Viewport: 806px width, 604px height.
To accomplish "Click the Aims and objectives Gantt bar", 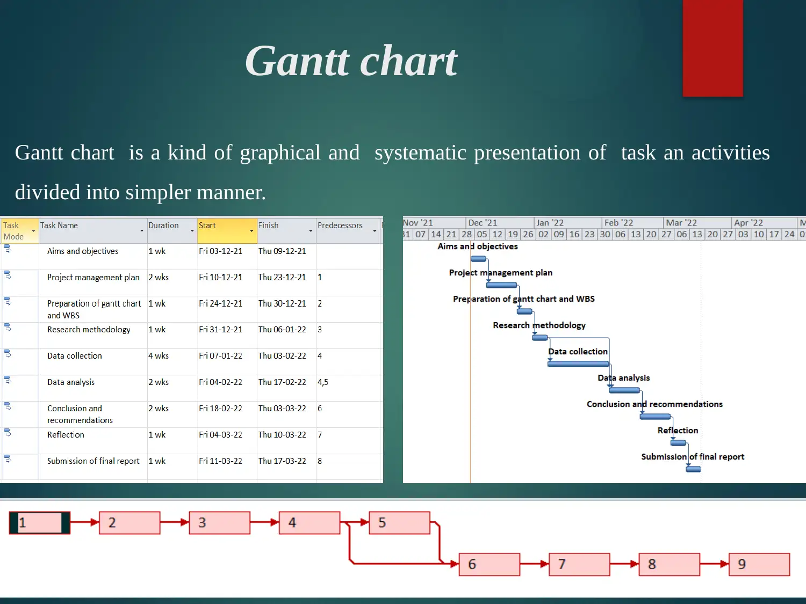I will (478, 259).
